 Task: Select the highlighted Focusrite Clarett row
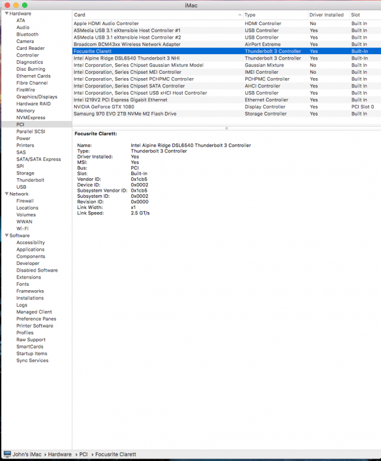226,51
